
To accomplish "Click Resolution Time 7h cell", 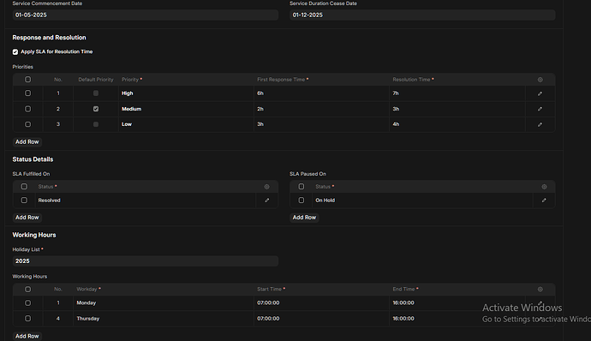I will (457, 93).
